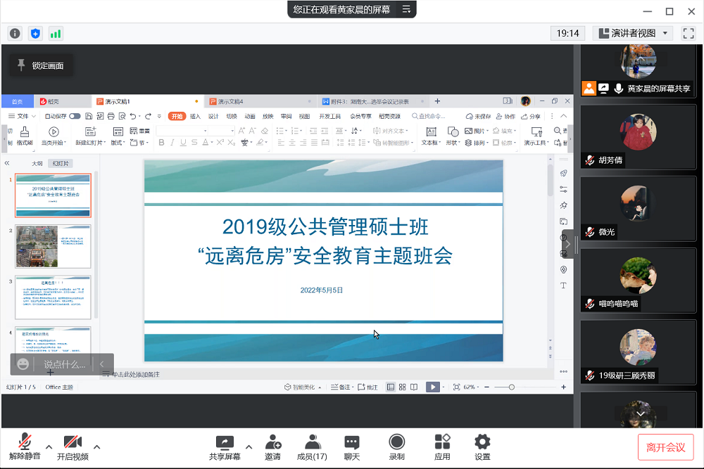Open the Invite (邀请) icon

(272, 447)
